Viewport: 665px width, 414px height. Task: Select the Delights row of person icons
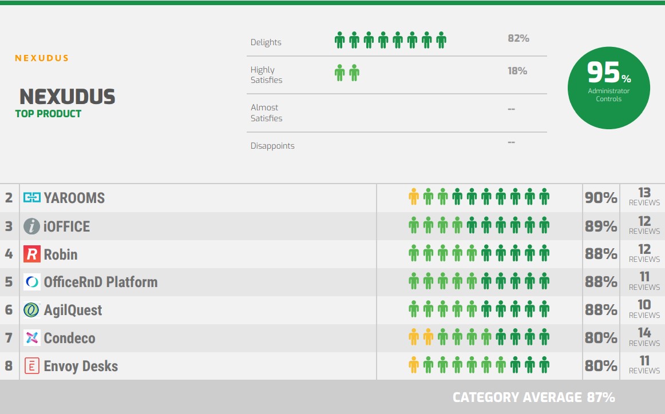click(x=390, y=40)
